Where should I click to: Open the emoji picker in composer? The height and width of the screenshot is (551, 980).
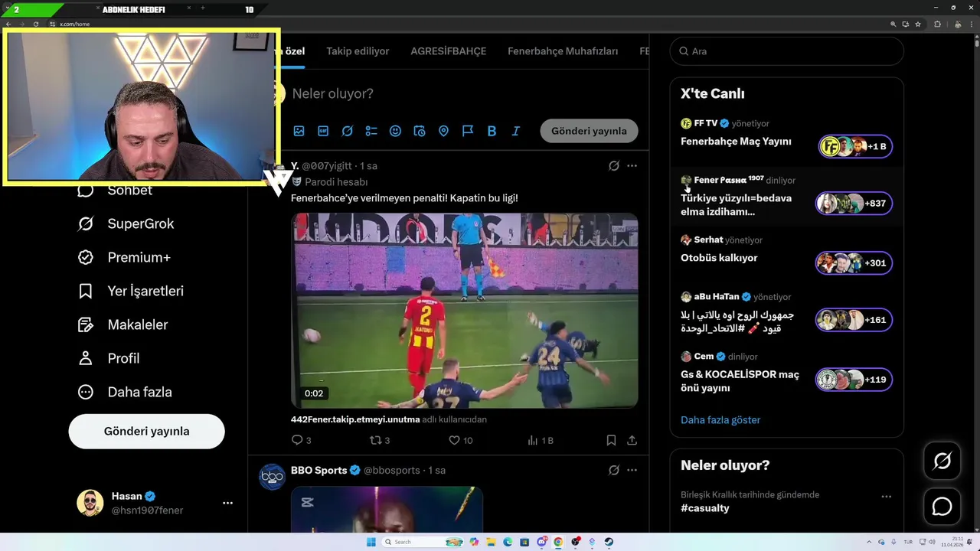[x=395, y=131]
